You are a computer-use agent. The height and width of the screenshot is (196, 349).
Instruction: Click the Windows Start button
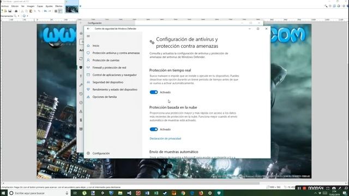(3, 193)
